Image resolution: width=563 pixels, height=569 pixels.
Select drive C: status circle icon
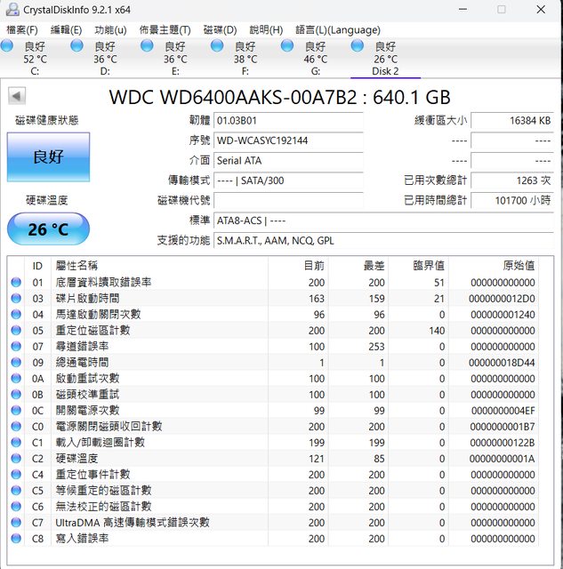8,45
